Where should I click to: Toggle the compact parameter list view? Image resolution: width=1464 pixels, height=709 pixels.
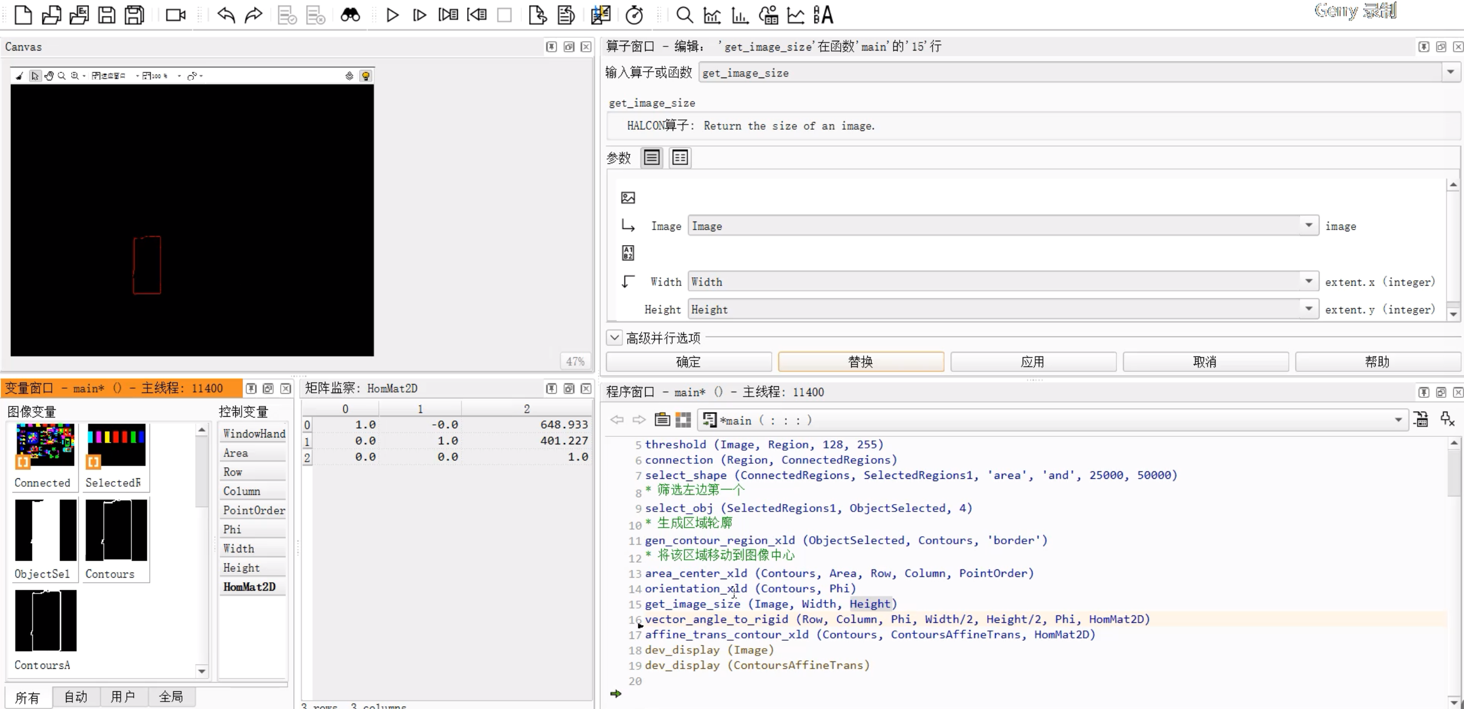coord(651,157)
